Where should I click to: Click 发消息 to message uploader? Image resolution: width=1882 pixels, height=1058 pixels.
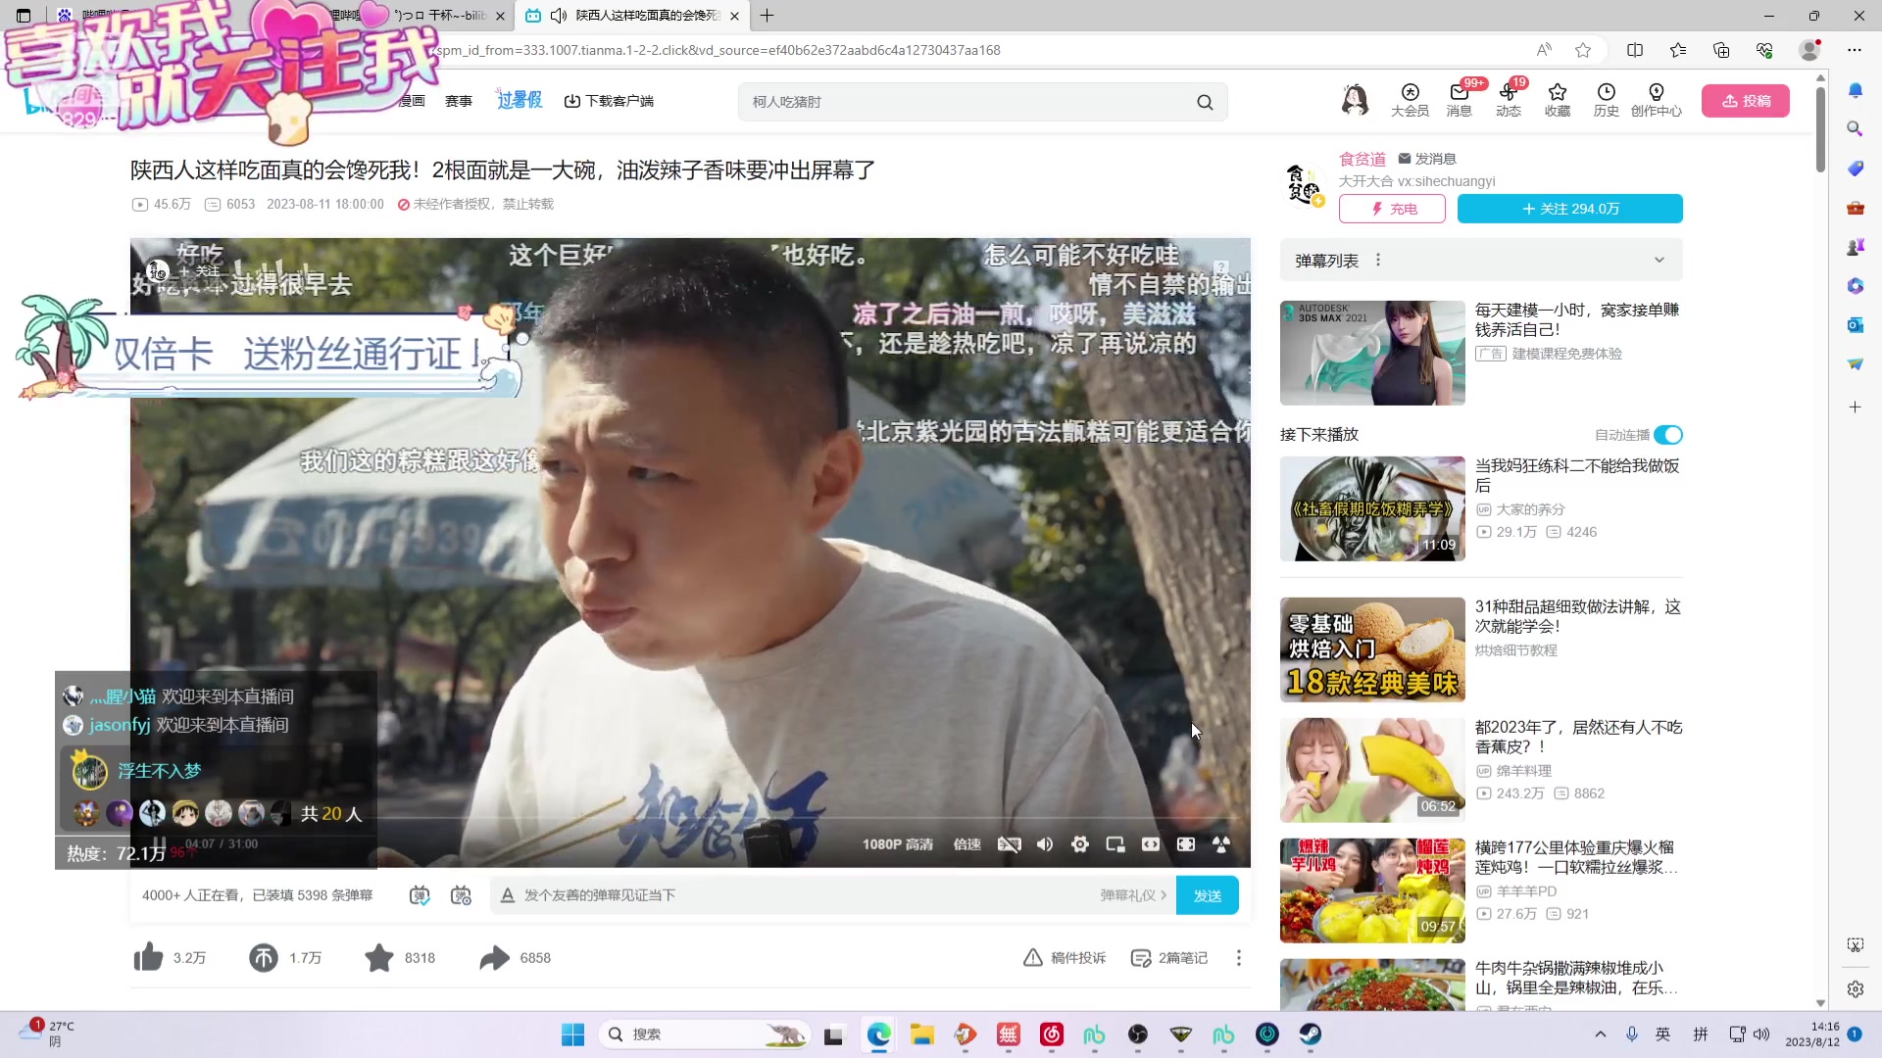[1427, 159]
